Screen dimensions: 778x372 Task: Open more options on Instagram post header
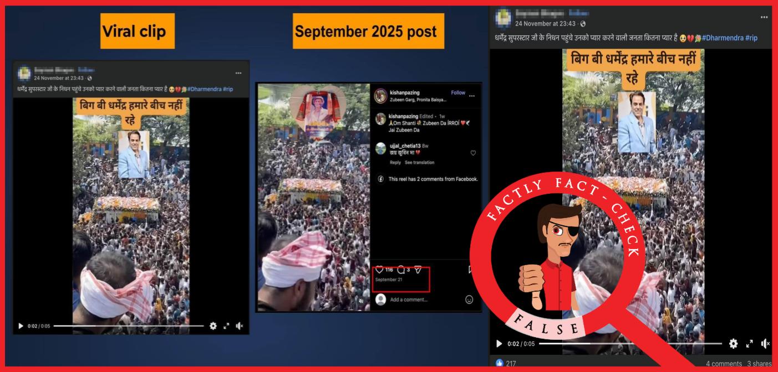[472, 96]
